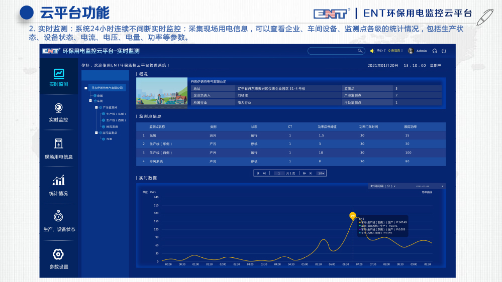Open the date selector dropdown above chart
Image resolution: width=502 pixels, height=282 pixels.
click(x=430, y=186)
